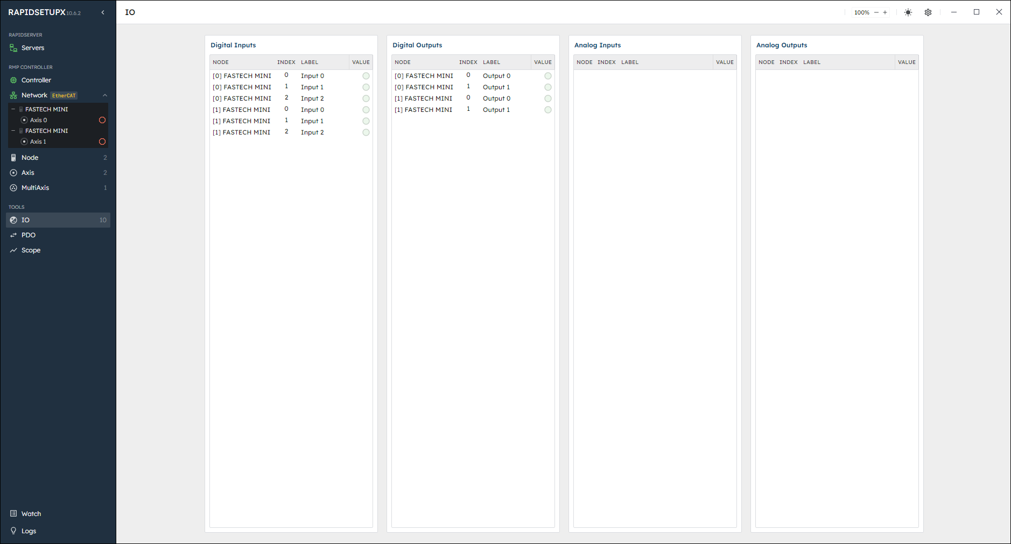1011x544 pixels.
Task: Click the Axis 0 red status indicator
Action: [102, 120]
